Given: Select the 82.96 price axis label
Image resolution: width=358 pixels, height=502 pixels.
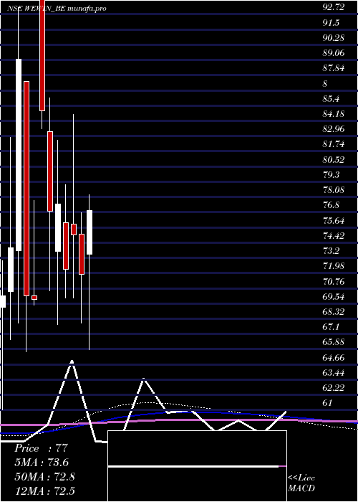Looking at the screenshot, I should pos(334,129).
